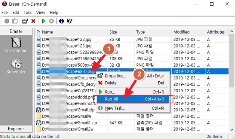Open the View menu
Image resolution: width=235 pixels, height=139 pixels.
click(41, 12)
